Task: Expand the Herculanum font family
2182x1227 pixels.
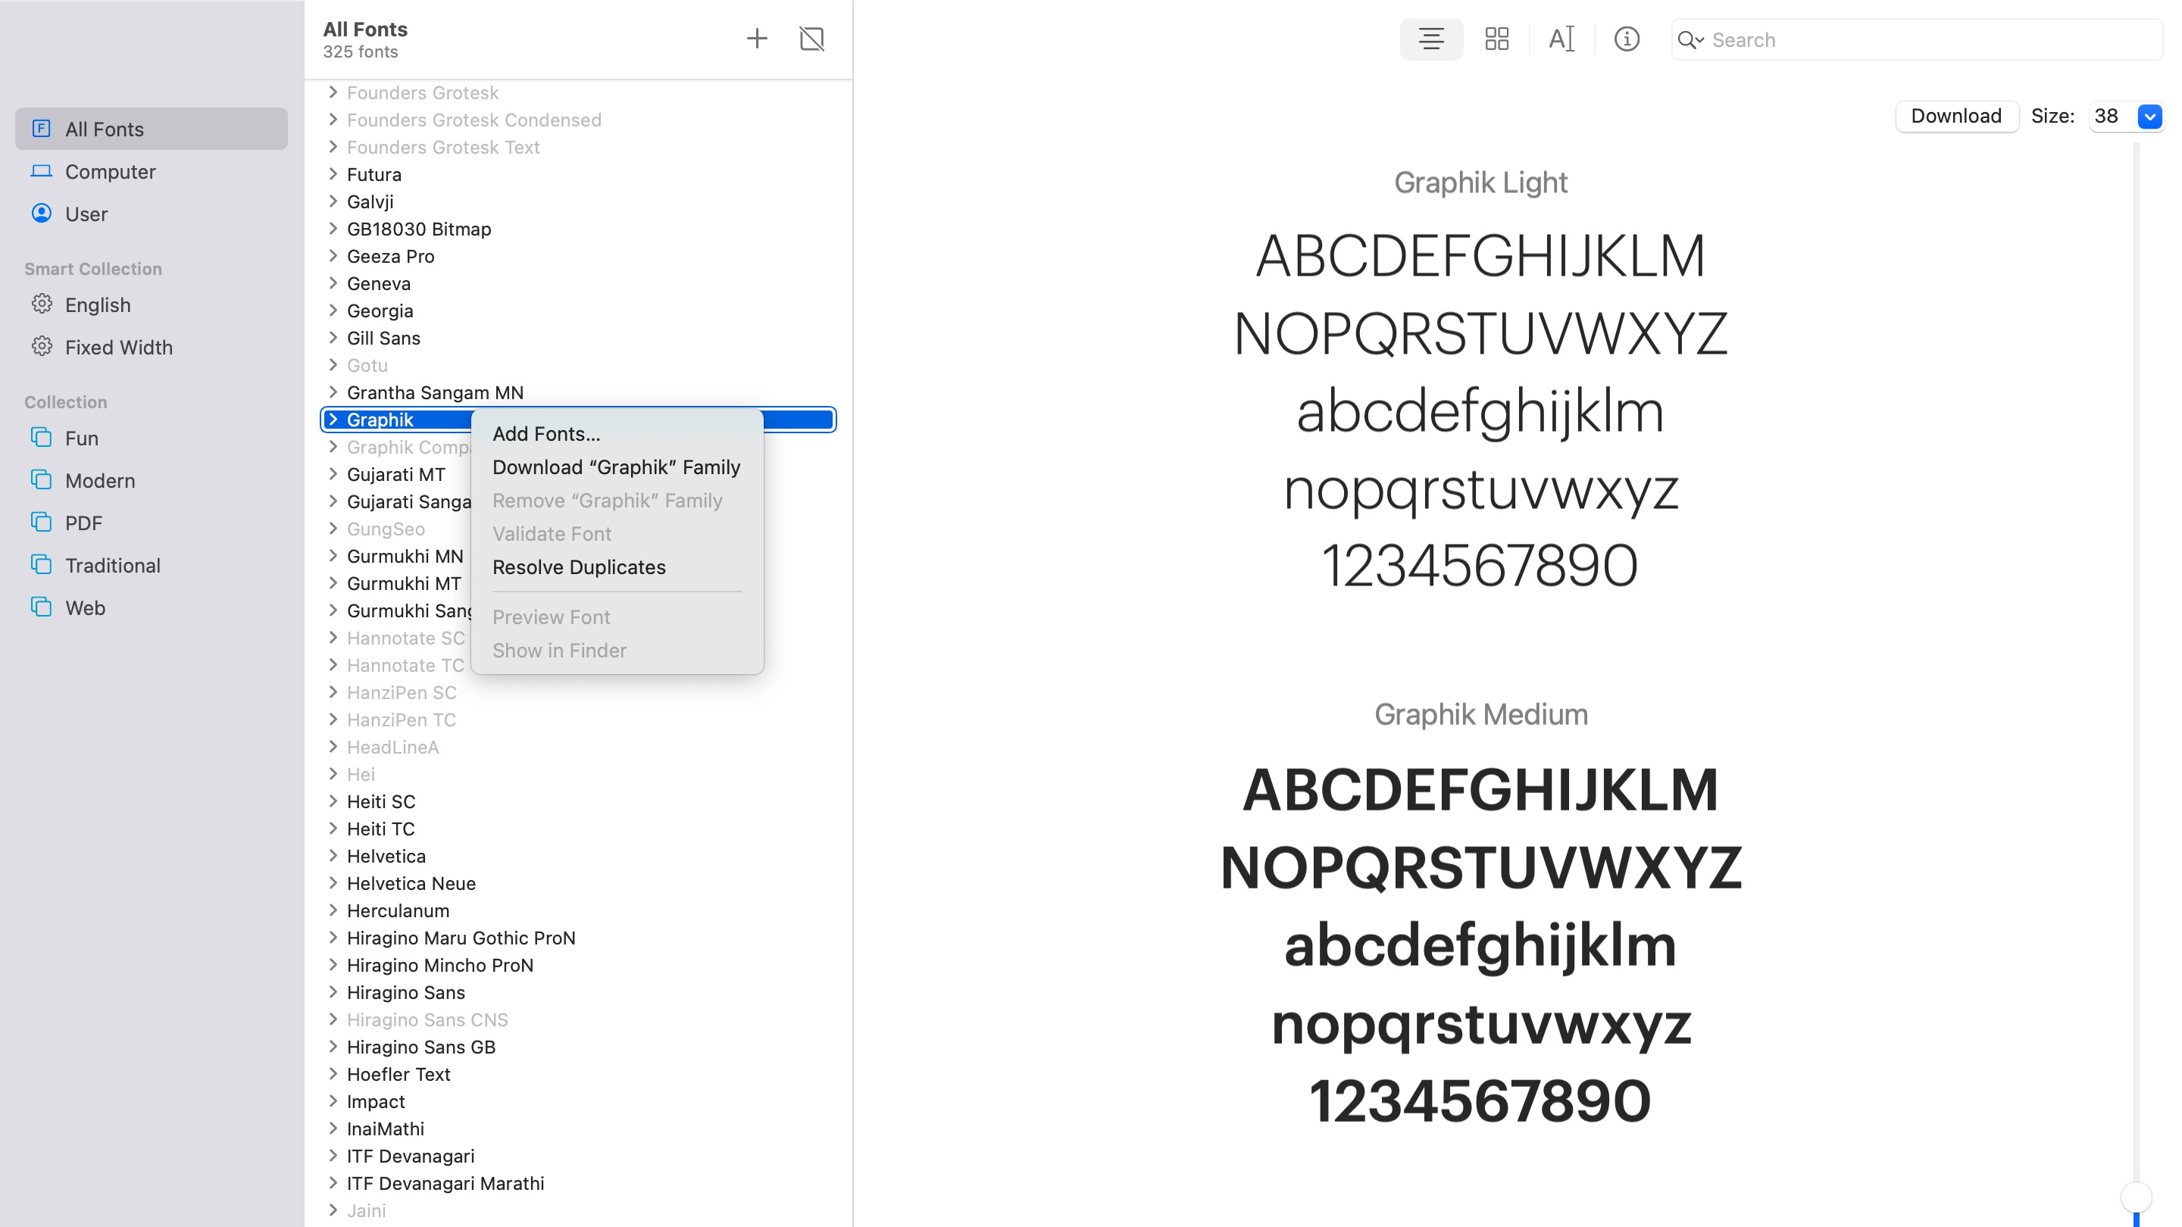Action: tap(333, 910)
